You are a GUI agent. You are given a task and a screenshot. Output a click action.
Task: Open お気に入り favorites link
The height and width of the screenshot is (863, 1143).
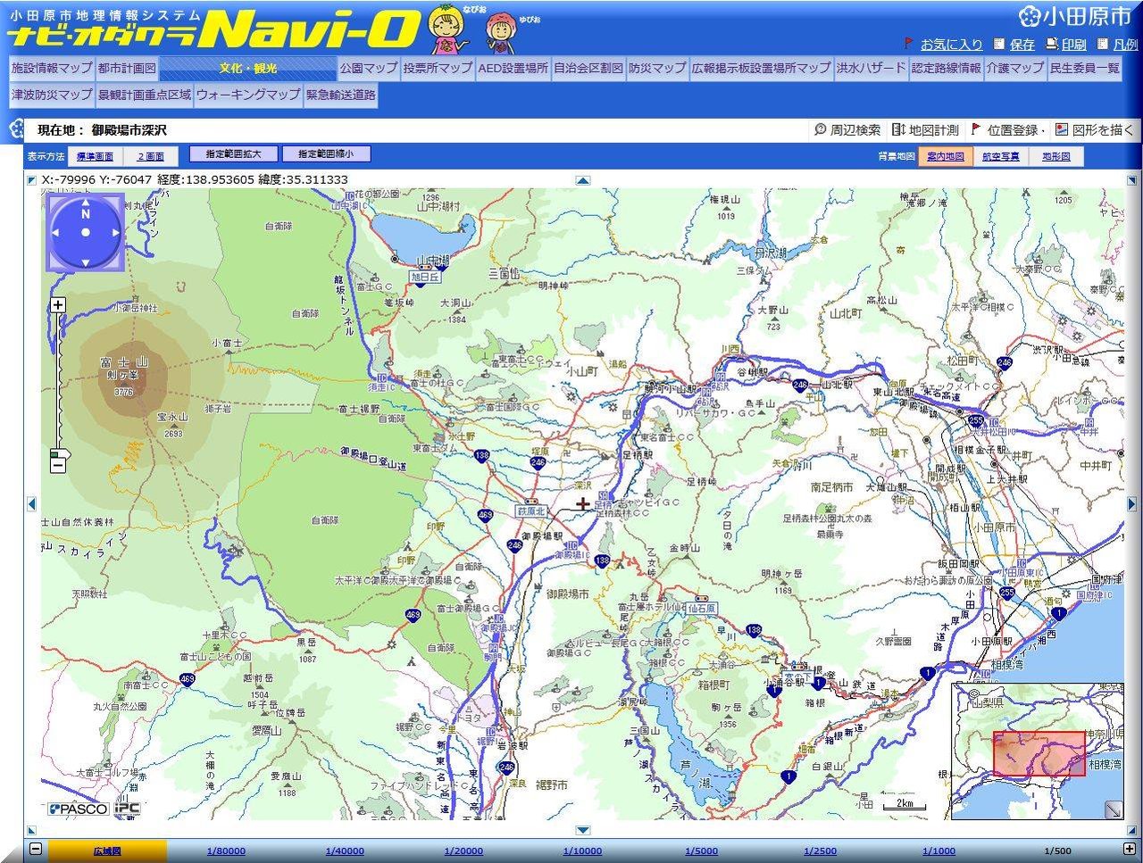click(x=952, y=44)
